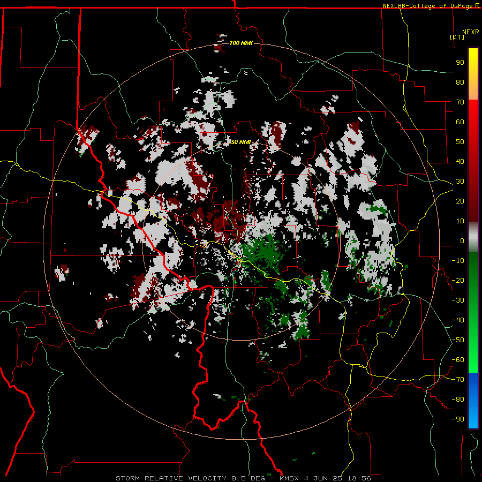Click the -80 scale value

point(458,400)
